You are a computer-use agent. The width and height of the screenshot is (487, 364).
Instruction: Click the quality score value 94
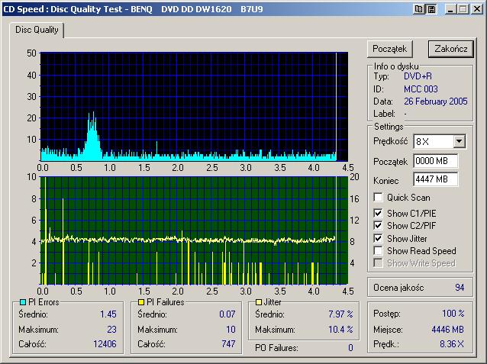pos(460,288)
